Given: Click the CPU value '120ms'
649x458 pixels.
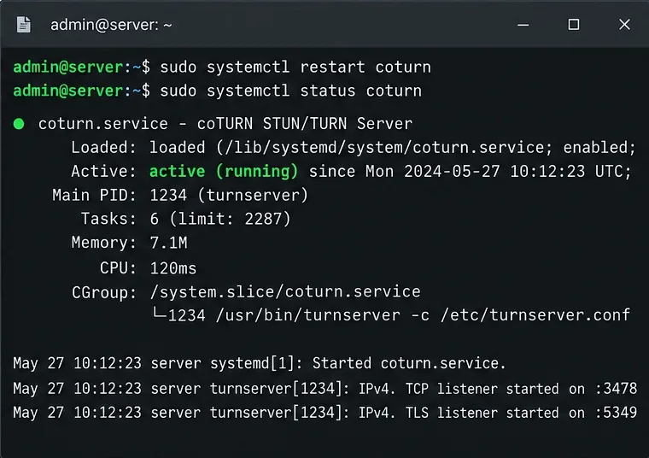Looking at the screenshot, I should (173, 268).
